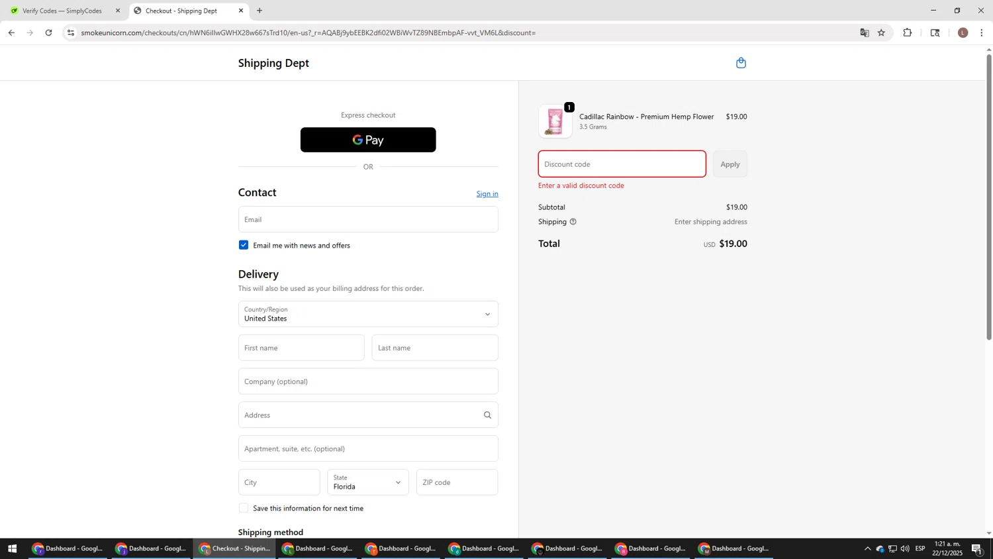Click the Google Pay express checkout button

coord(368,140)
